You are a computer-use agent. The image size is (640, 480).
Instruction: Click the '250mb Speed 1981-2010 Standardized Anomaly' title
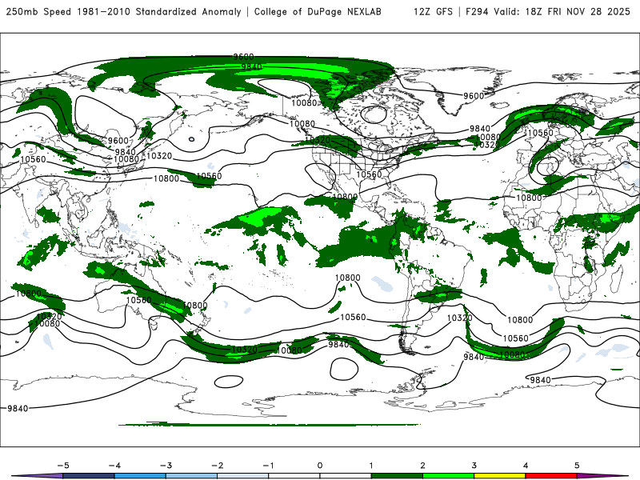click(124, 11)
